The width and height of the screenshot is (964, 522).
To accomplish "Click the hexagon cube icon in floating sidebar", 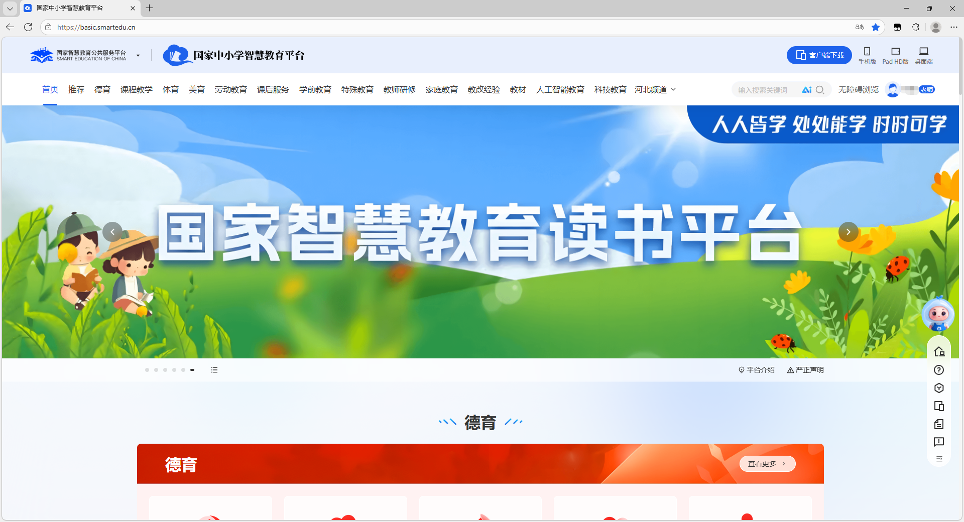I will 939,388.
